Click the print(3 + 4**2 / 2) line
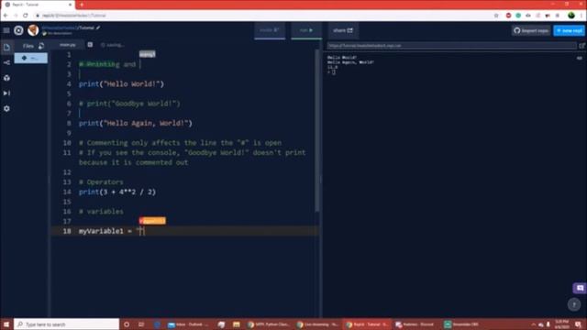 coord(117,192)
